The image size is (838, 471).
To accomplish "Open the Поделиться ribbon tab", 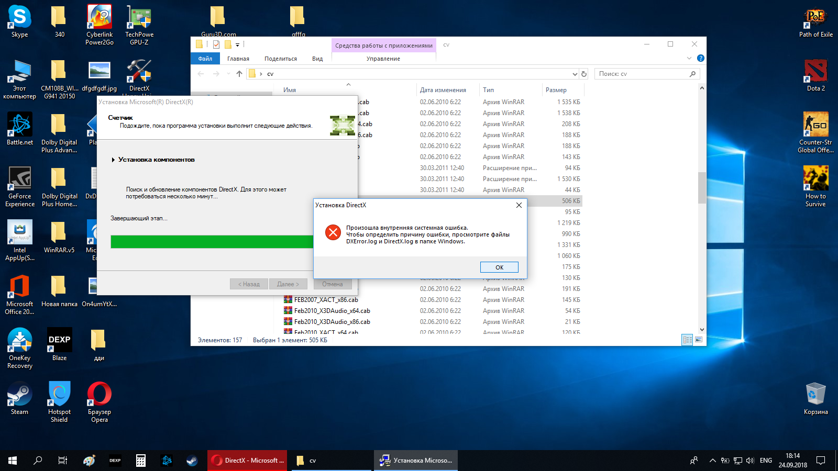I will pyautogui.click(x=281, y=59).
